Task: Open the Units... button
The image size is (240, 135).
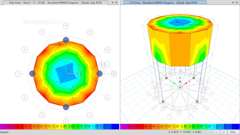Action: pyautogui.click(x=233, y=132)
